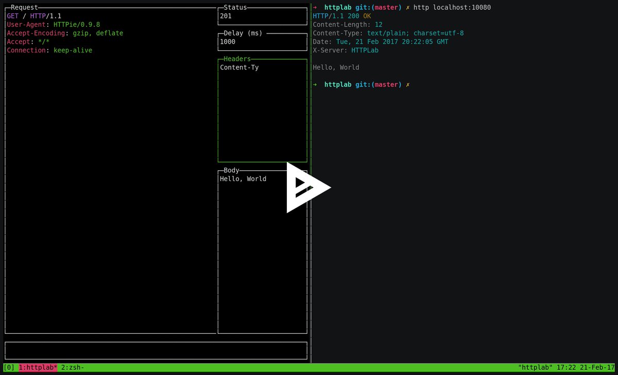Click the User-Agent HTTPie/0.9.8 line
The width and height of the screenshot is (618, 375).
click(53, 24)
